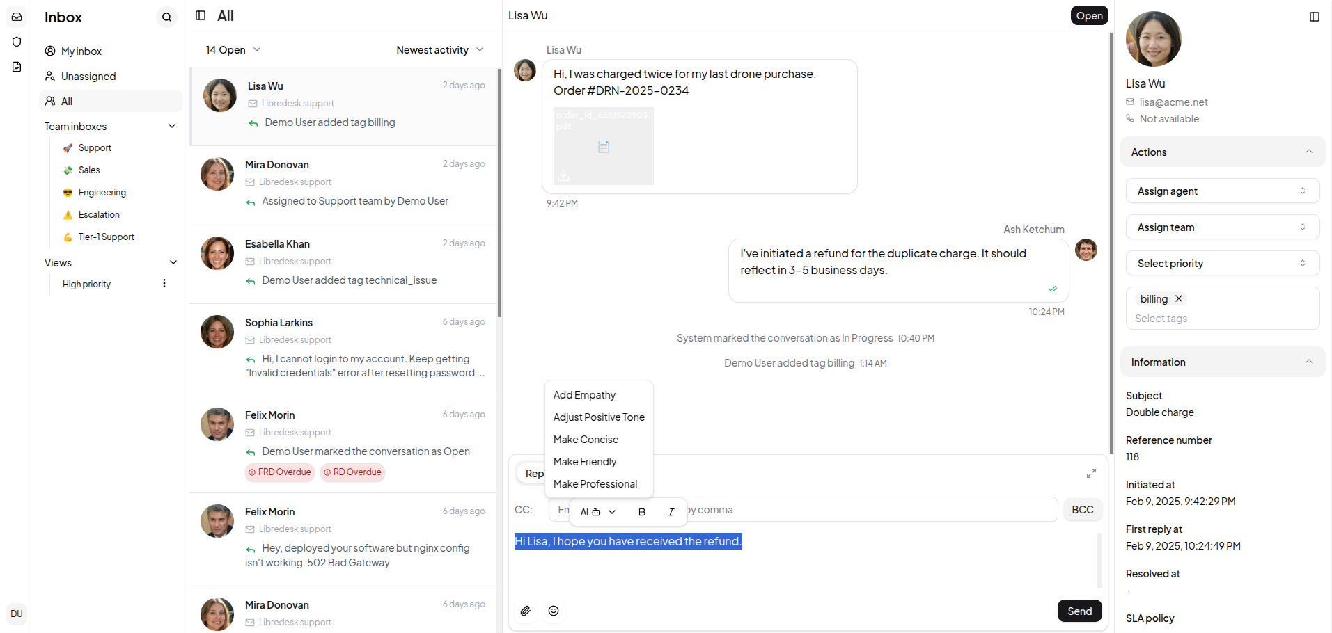
Task: Attach a file using the paperclip icon
Action: [x=526, y=611]
